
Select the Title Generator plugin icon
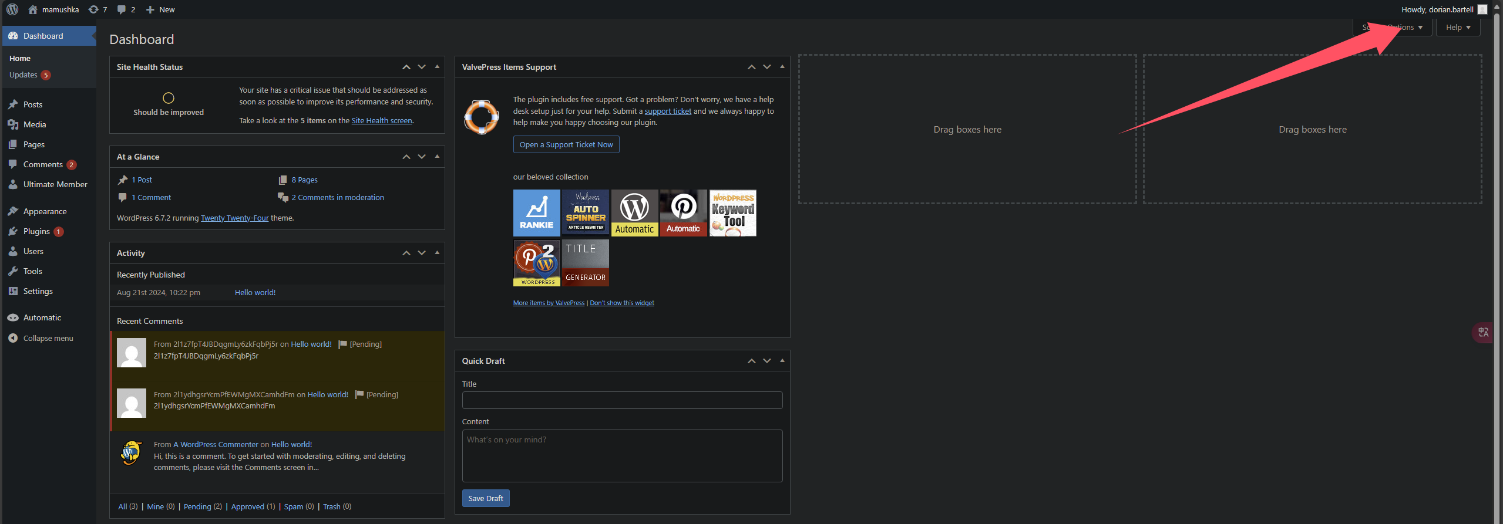pyautogui.click(x=586, y=263)
